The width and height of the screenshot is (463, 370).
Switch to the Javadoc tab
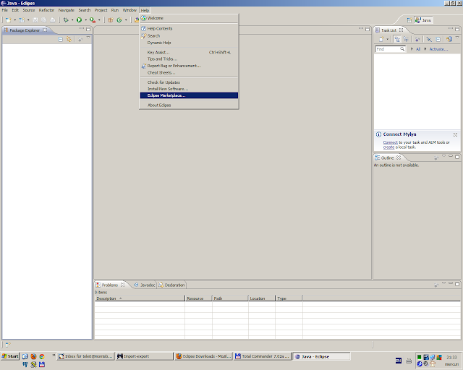(145, 285)
